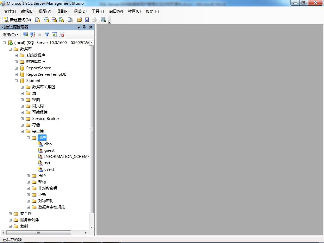Image resolution: width=324 pixels, height=243 pixels.
Task: Open the 视图(V) menu
Action: coord(45,11)
